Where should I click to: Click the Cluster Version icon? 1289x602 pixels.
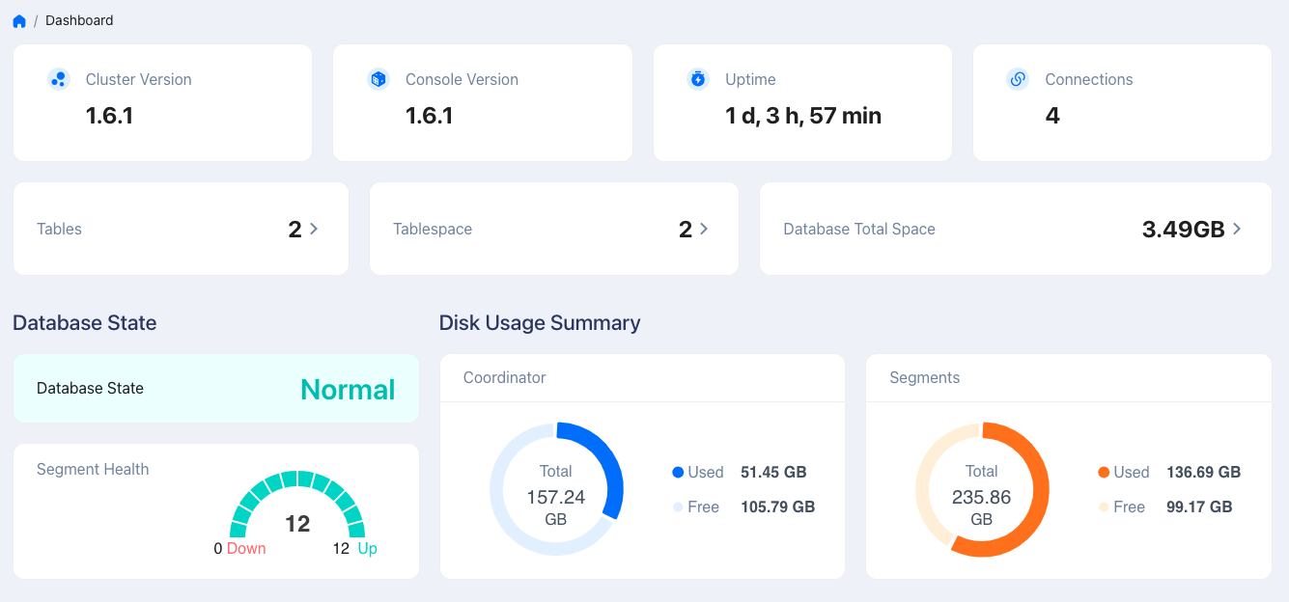(58, 79)
